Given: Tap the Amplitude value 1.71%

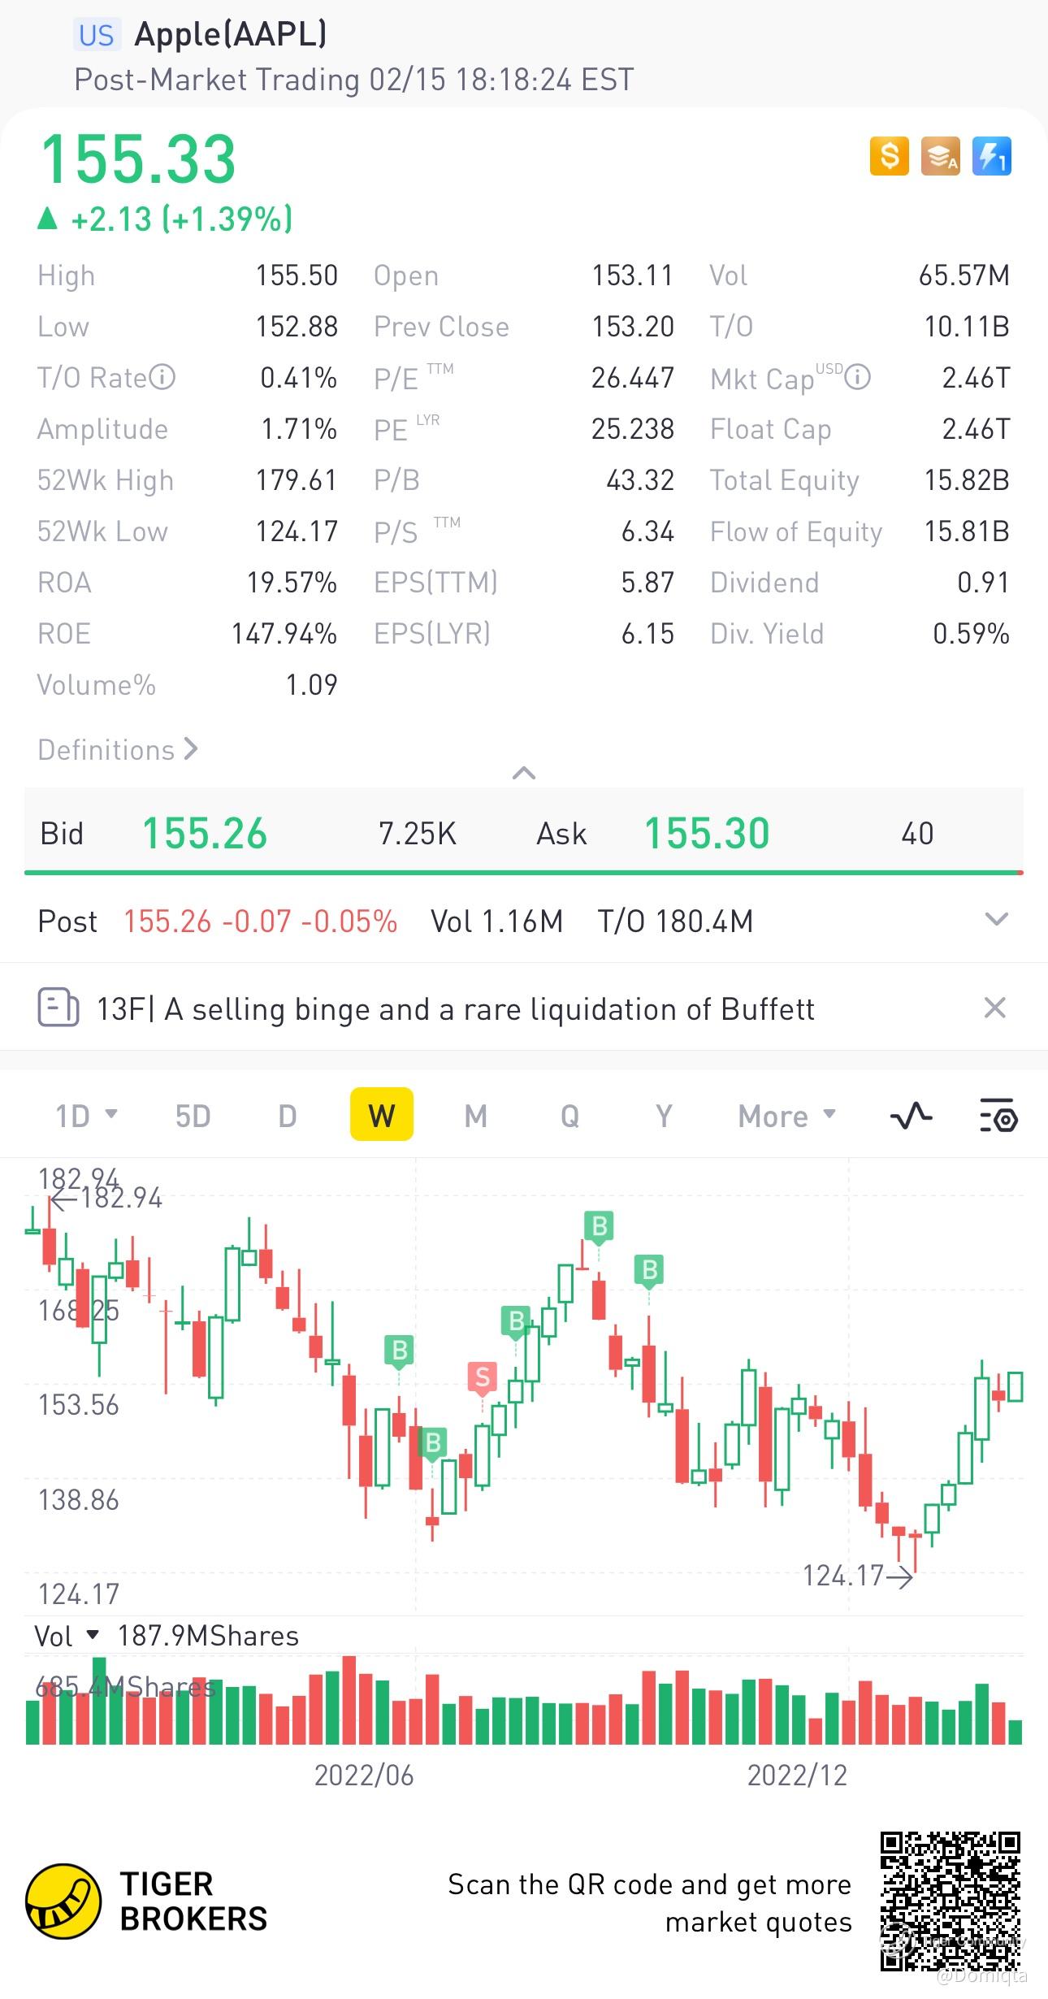Looking at the screenshot, I should click(x=299, y=429).
